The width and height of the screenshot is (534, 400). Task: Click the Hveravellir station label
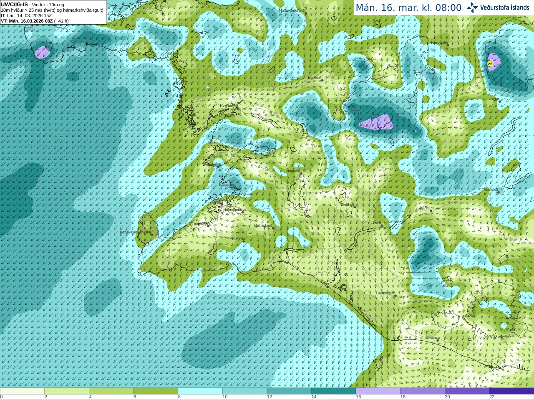point(438,43)
